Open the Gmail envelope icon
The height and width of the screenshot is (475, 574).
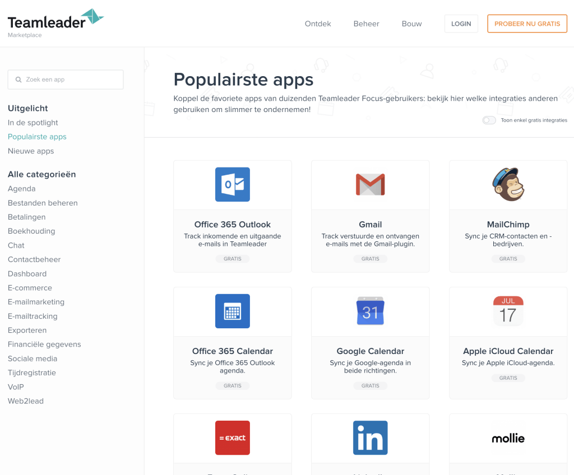coord(370,184)
